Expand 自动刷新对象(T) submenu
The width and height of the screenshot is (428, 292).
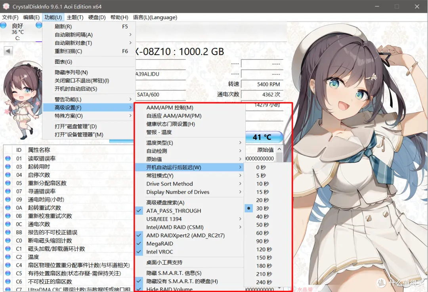(89, 43)
